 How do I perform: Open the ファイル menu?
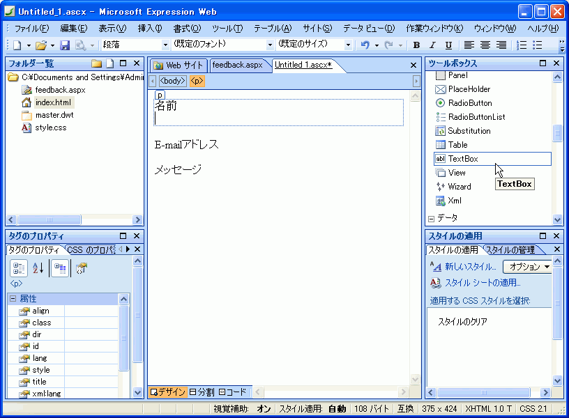31,29
